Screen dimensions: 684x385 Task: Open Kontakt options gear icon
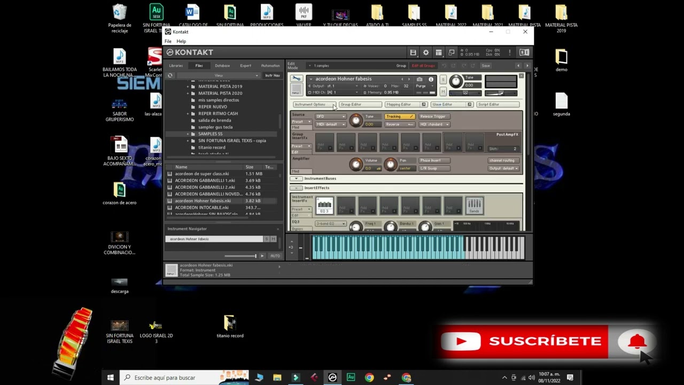pos(426,52)
